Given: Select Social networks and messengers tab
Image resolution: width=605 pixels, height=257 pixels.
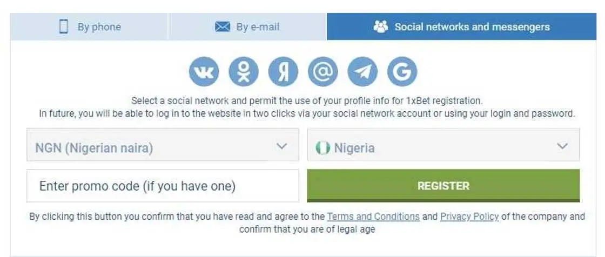Looking at the screenshot, I should pos(461,26).
